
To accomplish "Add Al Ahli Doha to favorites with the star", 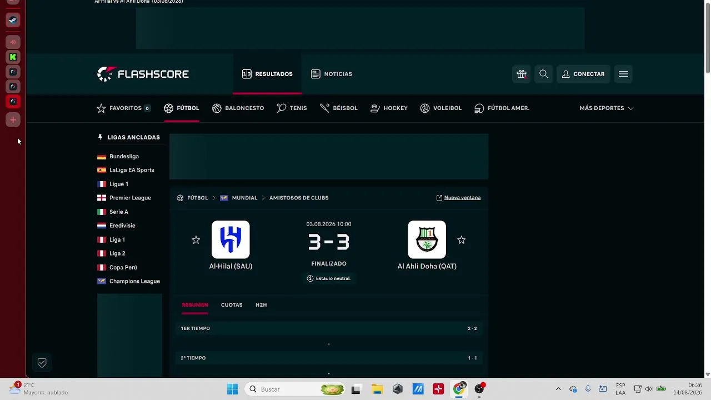I will 461,239.
